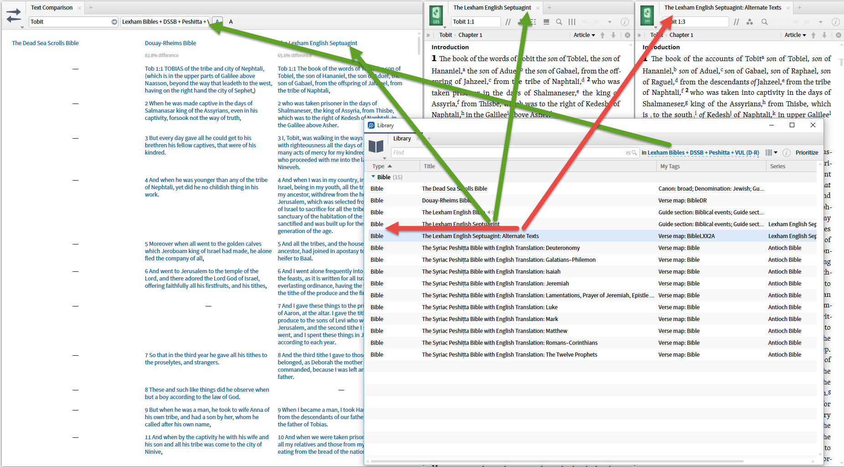Select the Syriac Peshitta Twelve Prophets row

tap(592, 355)
